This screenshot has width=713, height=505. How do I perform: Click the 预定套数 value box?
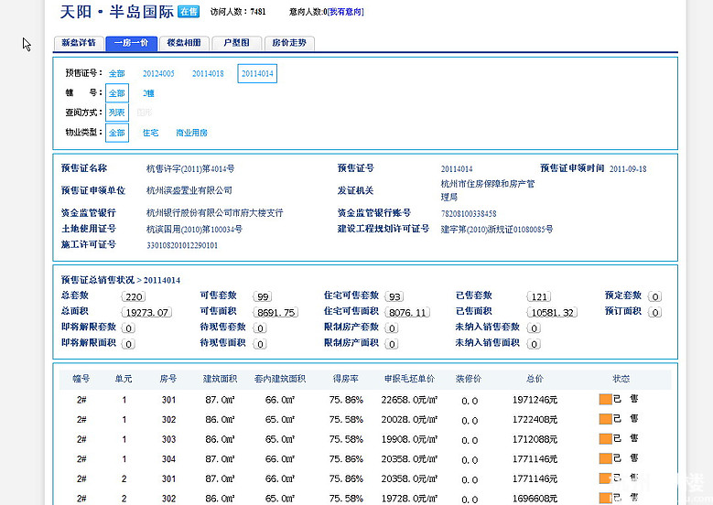[x=654, y=296]
